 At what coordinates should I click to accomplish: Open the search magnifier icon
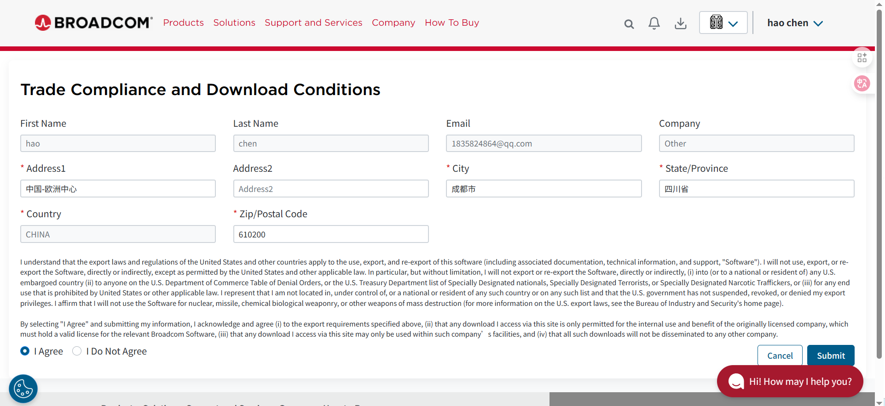629,24
